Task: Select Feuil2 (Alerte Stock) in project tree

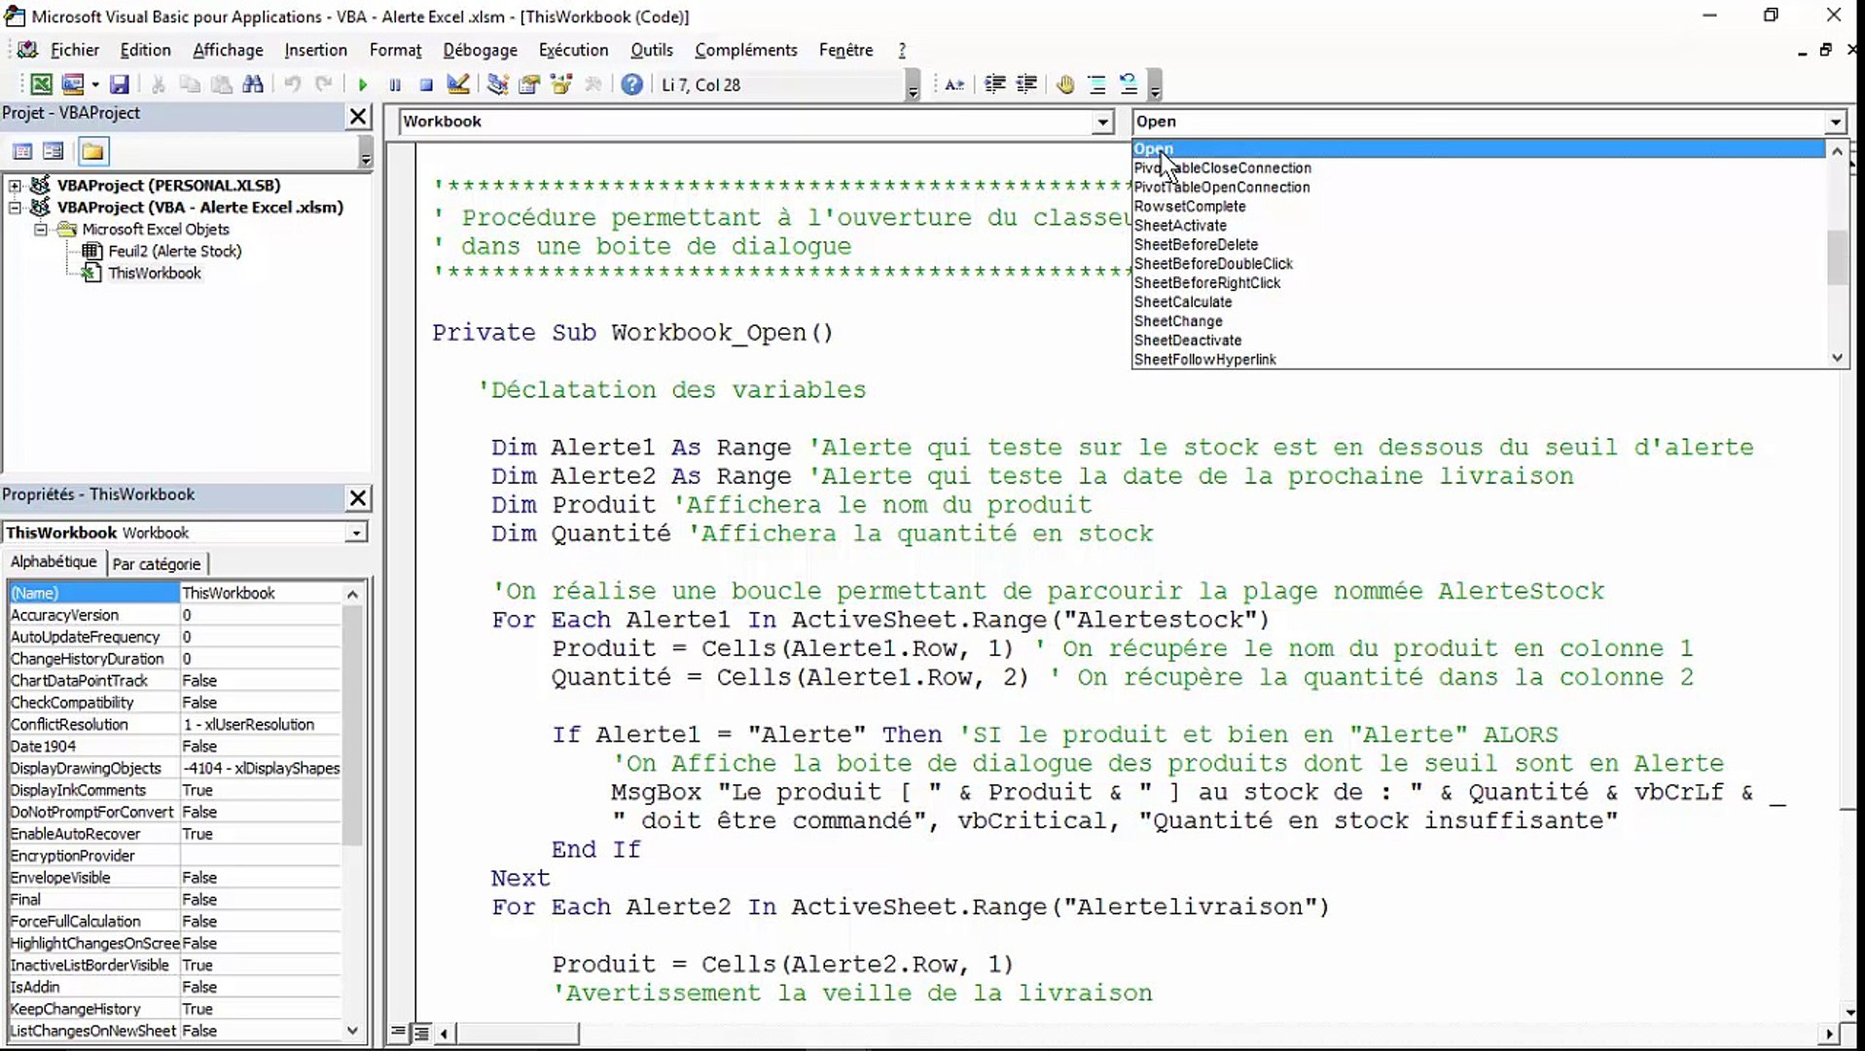Action: (174, 251)
